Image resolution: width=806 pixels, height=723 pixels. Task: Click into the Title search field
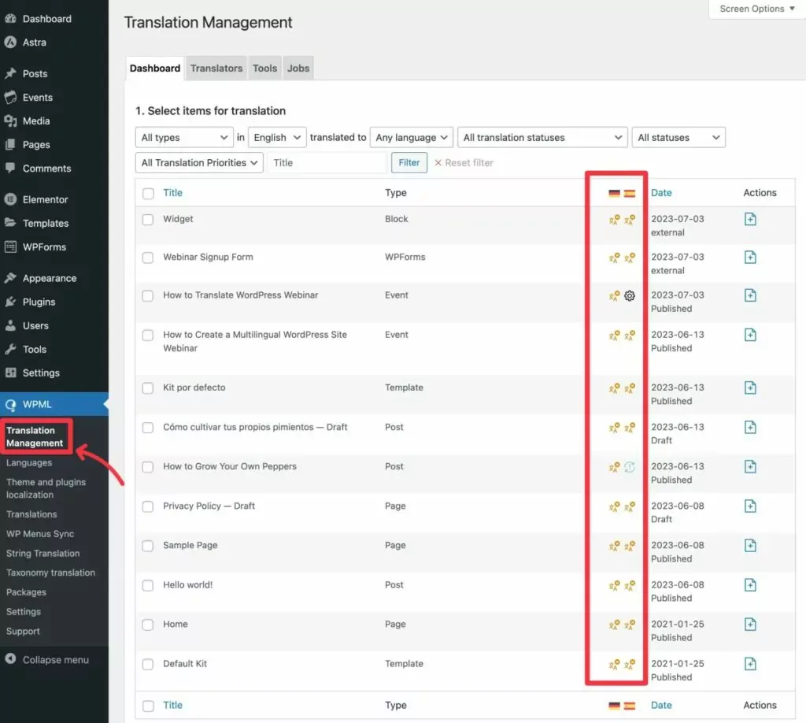point(327,163)
